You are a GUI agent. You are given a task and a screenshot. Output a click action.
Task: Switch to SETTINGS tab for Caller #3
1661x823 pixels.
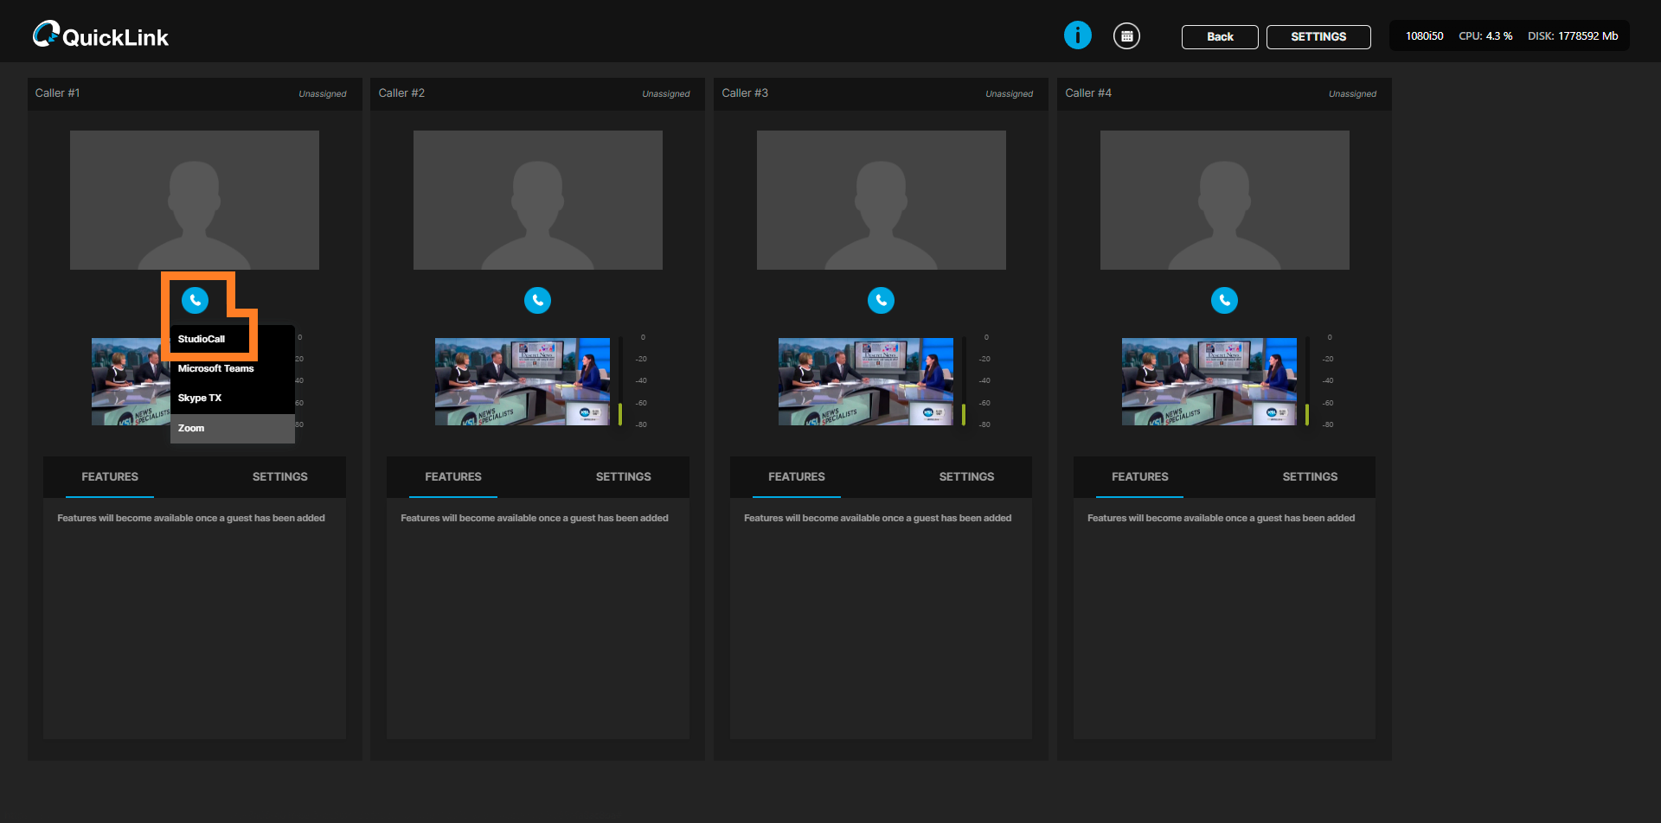(x=966, y=476)
